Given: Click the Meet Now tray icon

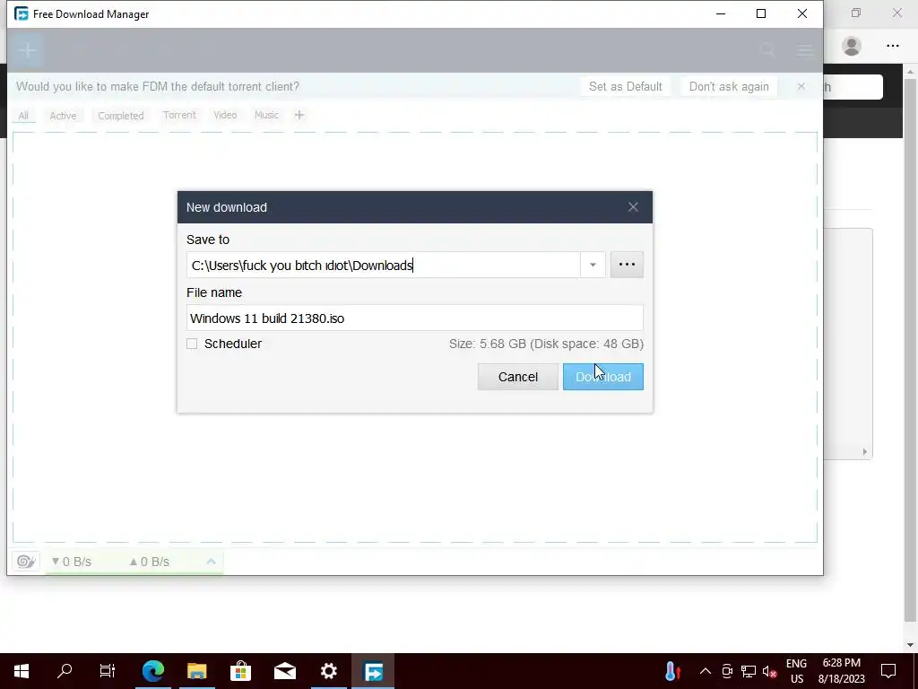Looking at the screenshot, I should [x=727, y=671].
